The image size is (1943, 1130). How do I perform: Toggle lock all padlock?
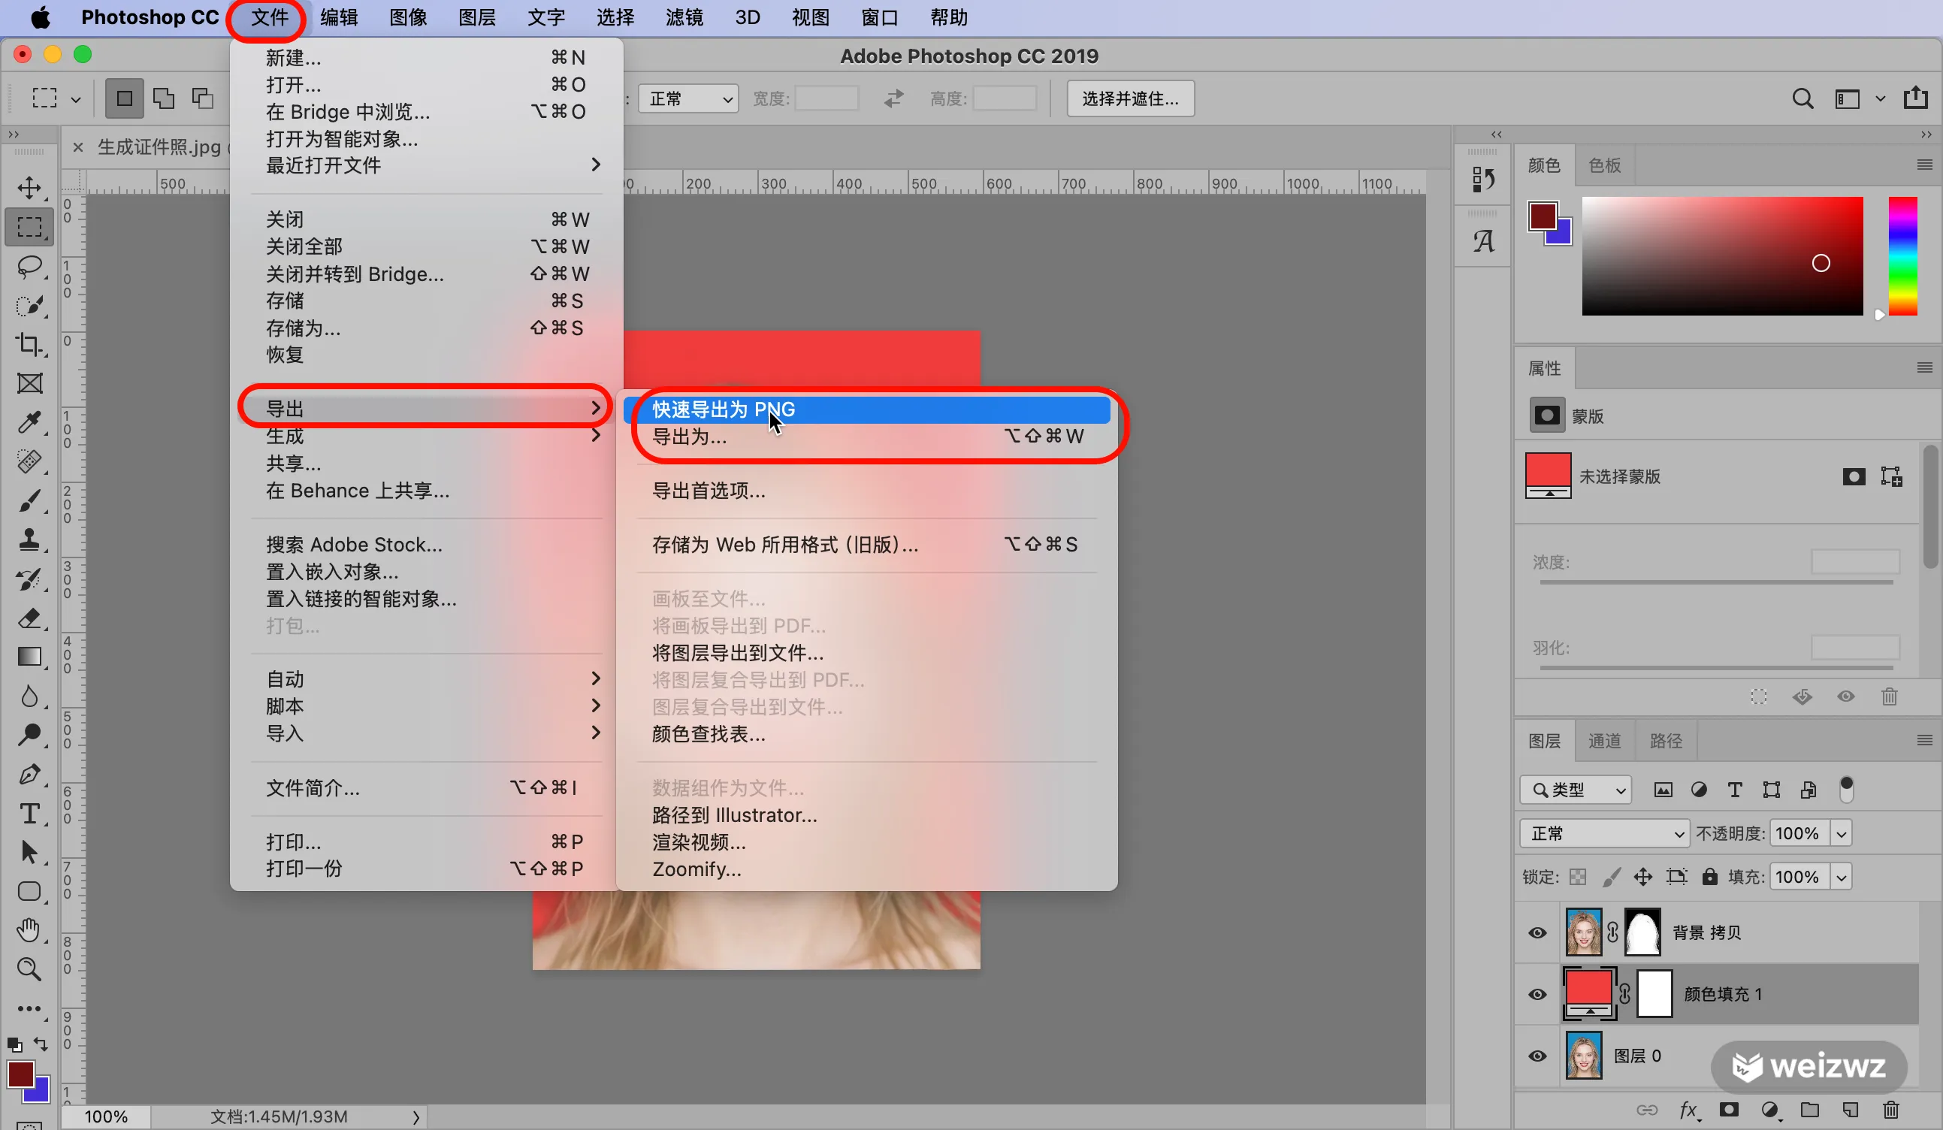(1709, 877)
